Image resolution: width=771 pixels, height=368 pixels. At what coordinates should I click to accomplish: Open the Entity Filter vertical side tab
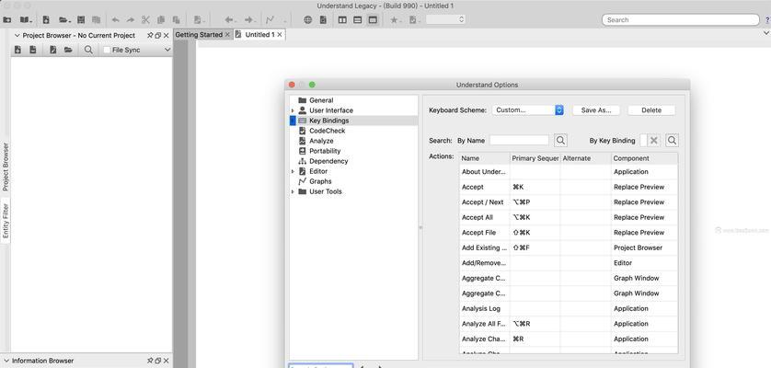6,221
